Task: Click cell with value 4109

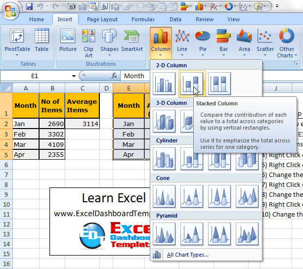Action: coord(52,144)
